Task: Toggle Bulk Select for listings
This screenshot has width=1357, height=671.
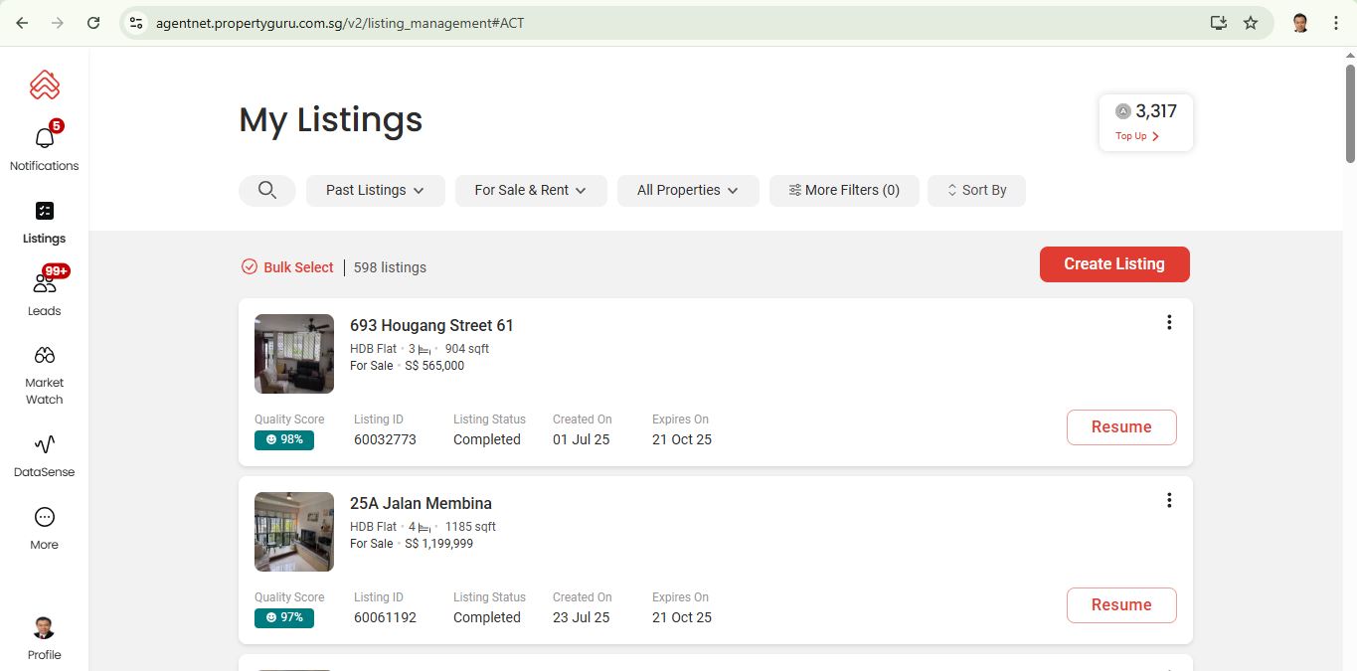Action: click(x=288, y=267)
